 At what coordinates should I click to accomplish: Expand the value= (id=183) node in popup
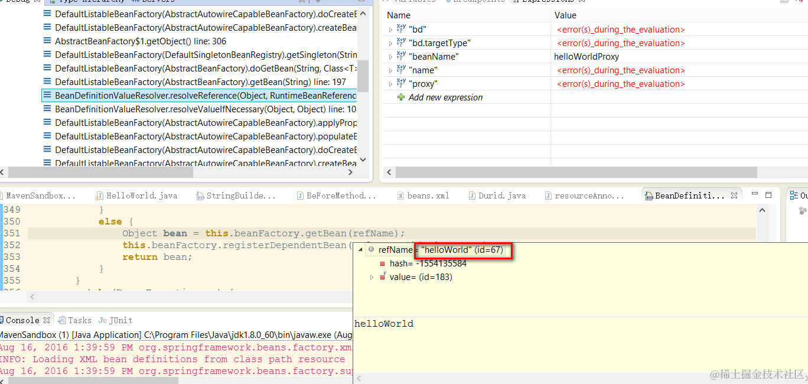372,277
